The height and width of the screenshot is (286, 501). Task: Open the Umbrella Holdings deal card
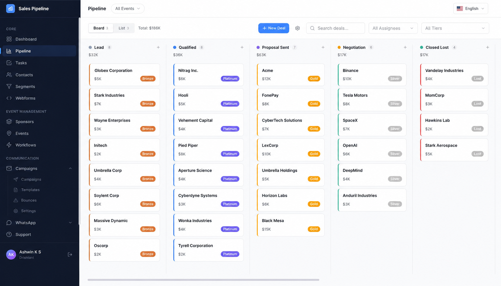point(291,175)
